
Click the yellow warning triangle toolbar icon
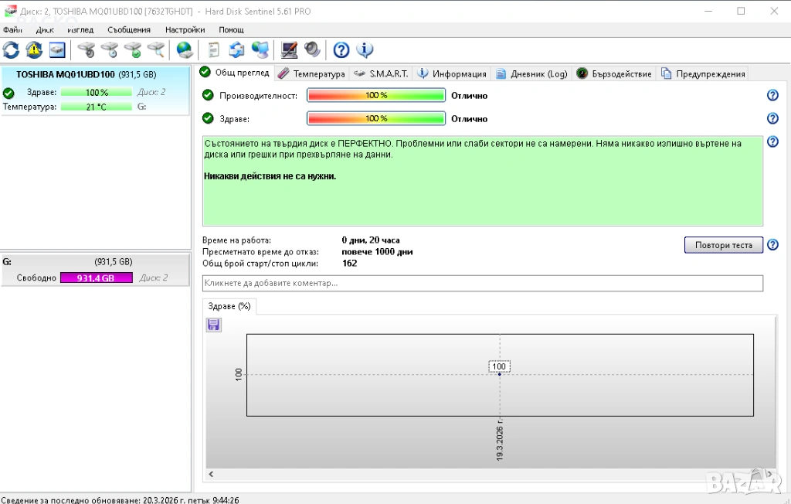[x=34, y=50]
